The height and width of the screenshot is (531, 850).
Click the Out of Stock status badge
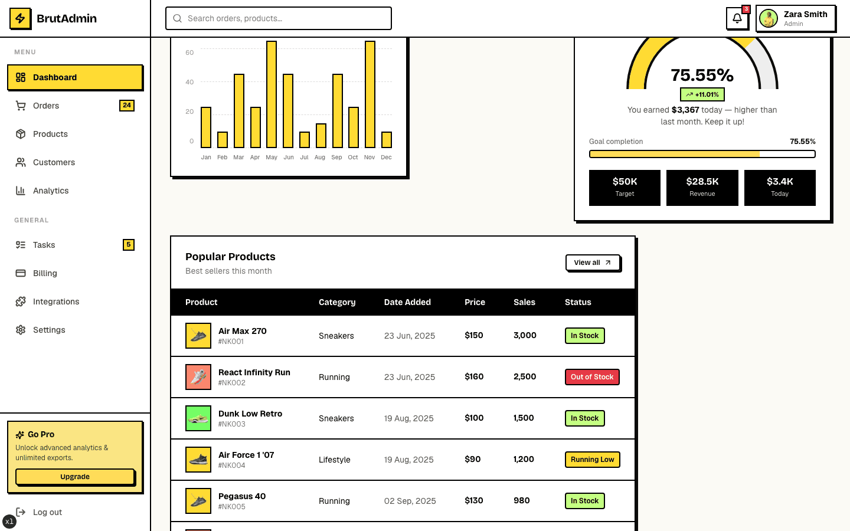[592, 377]
